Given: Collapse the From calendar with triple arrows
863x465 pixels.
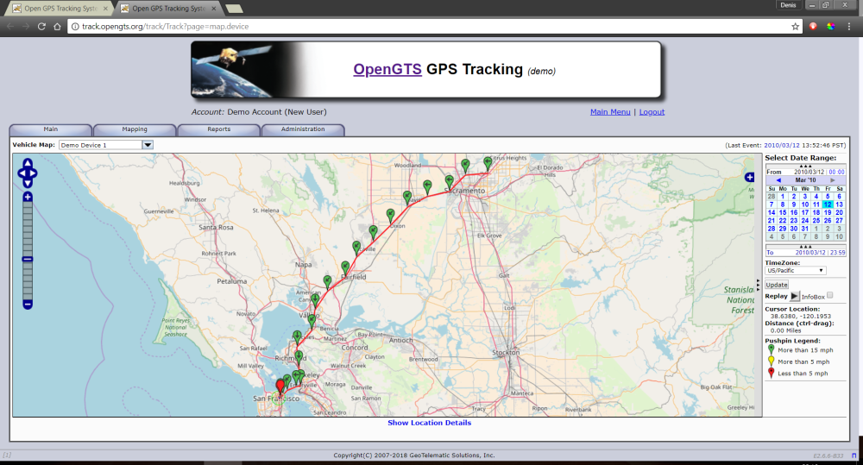Looking at the screenshot, I should [x=805, y=166].
